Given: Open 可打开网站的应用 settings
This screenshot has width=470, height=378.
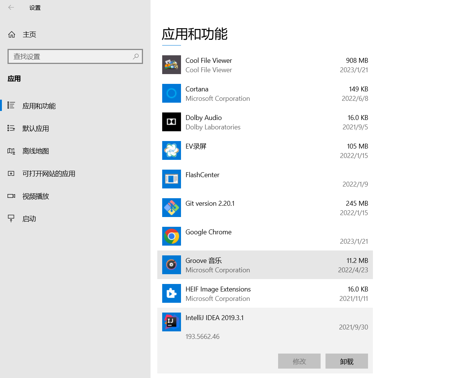Looking at the screenshot, I should click(x=75, y=173).
